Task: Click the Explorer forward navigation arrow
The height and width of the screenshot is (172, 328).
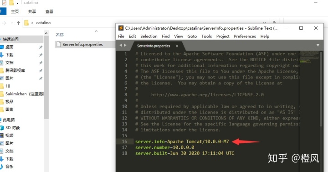Action: point(4,23)
